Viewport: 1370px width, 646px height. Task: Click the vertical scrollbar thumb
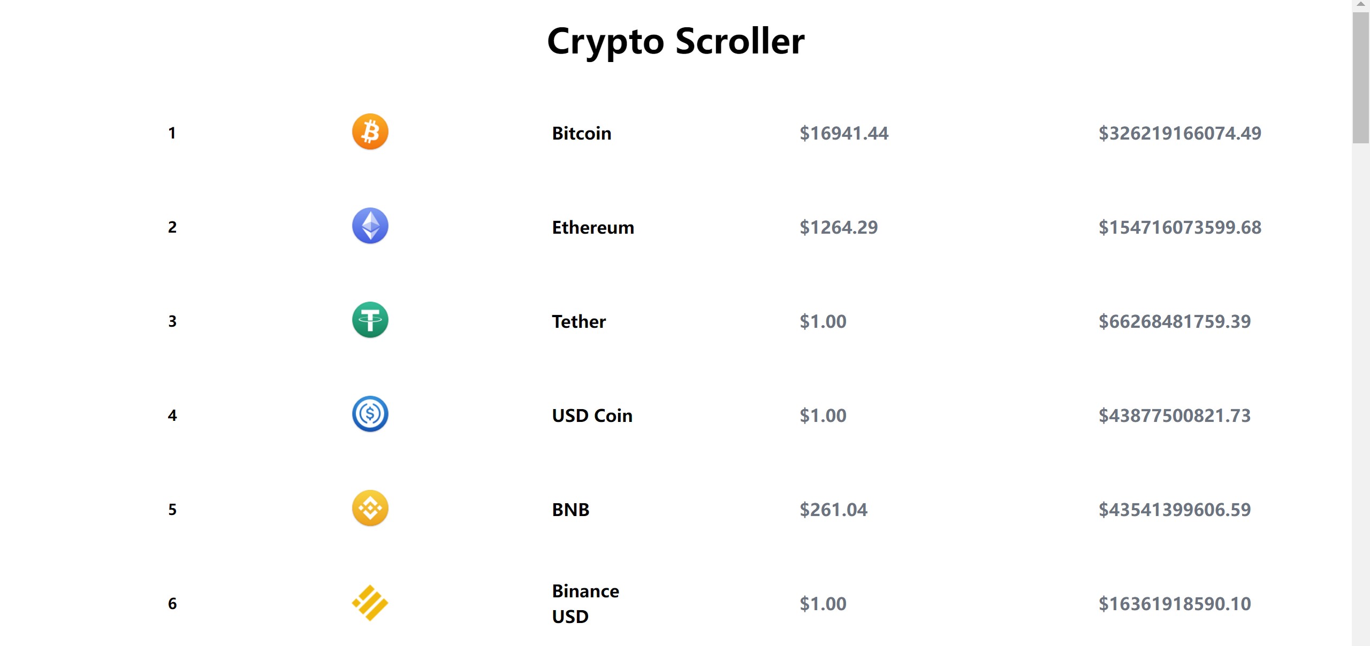[x=1360, y=78]
